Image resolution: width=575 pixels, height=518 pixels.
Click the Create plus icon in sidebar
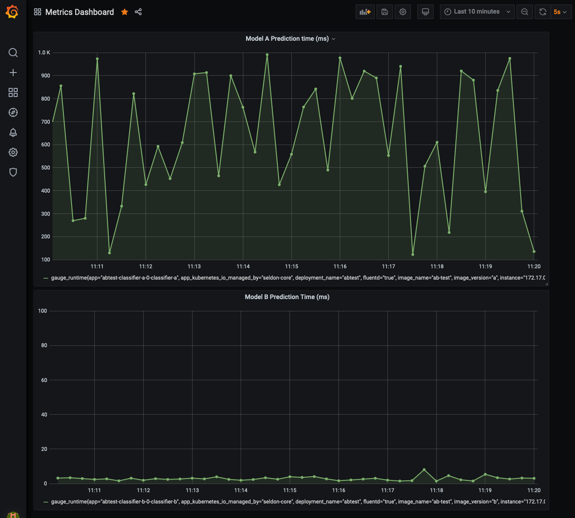(x=13, y=73)
